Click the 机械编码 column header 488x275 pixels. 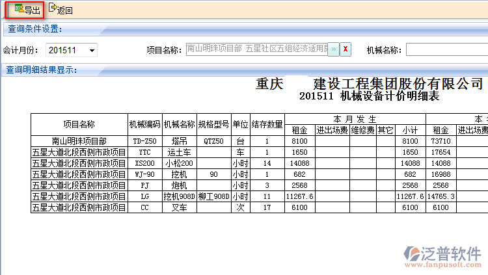(x=144, y=124)
